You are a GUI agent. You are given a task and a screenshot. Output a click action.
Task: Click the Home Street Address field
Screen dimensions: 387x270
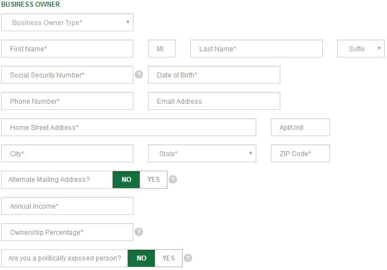click(x=128, y=127)
